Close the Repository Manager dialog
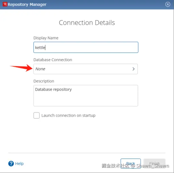The width and height of the screenshot is (174, 173). (x=168, y=4)
